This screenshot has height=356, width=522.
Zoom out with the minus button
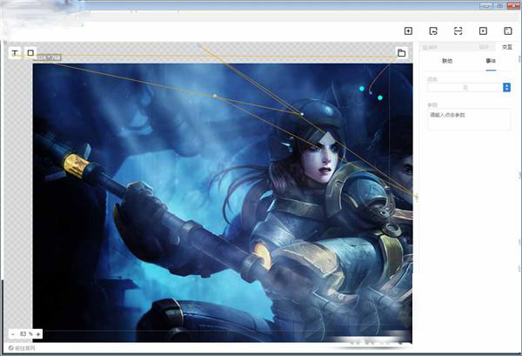pos(13,333)
